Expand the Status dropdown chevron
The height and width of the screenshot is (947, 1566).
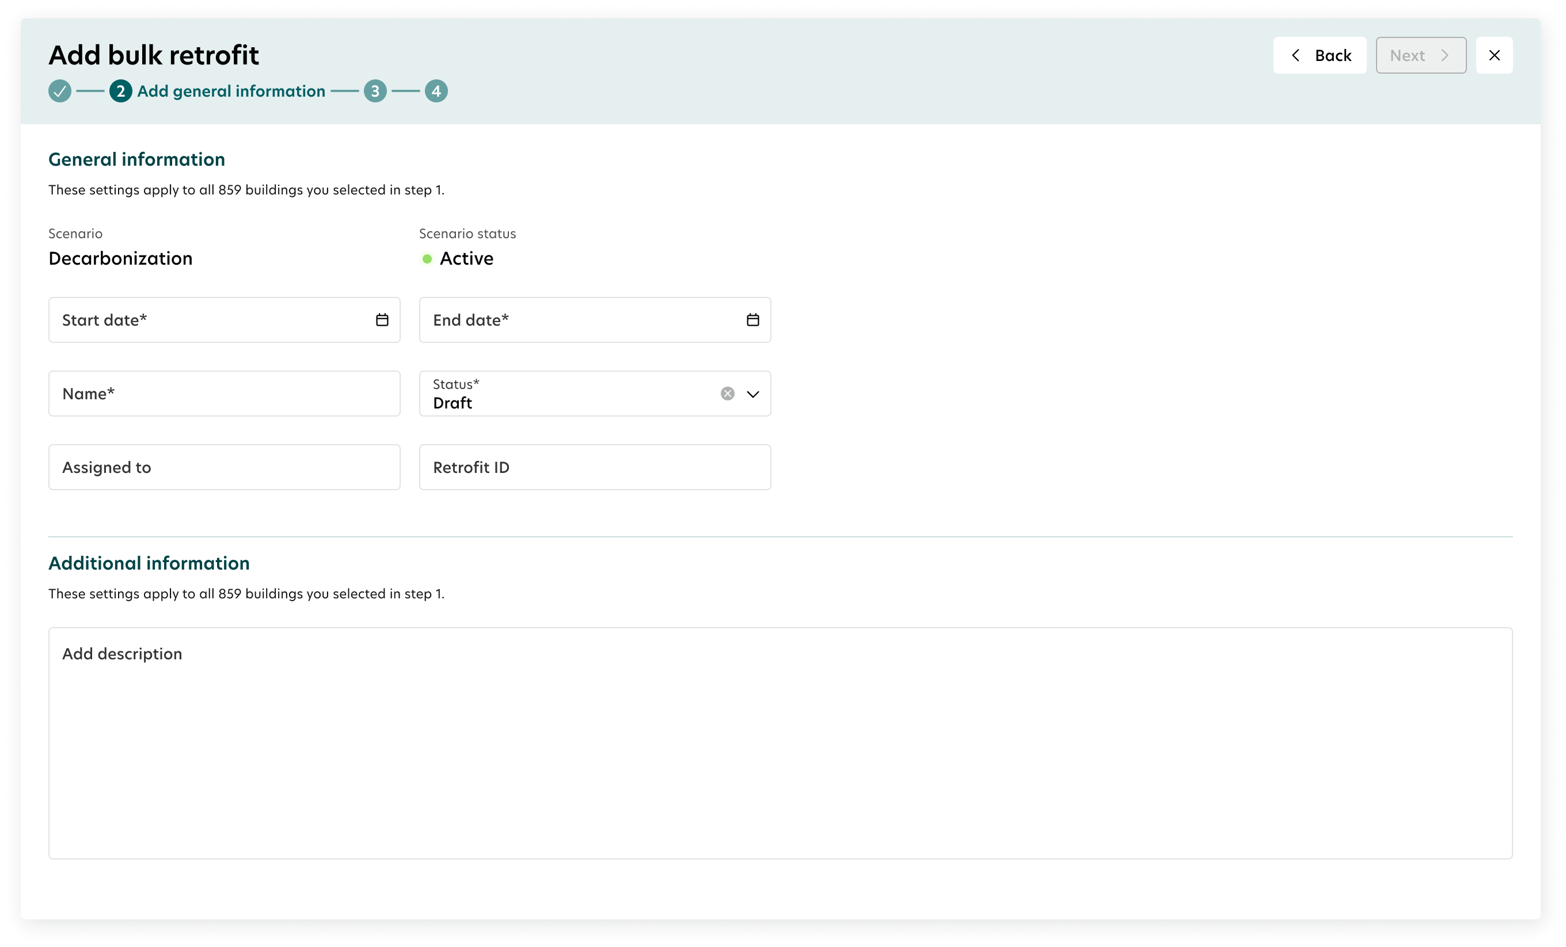pyautogui.click(x=753, y=394)
